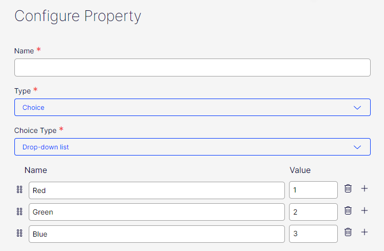This screenshot has width=384, height=251.
Task: Select the Blue row reorder handle
Action: point(20,234)
